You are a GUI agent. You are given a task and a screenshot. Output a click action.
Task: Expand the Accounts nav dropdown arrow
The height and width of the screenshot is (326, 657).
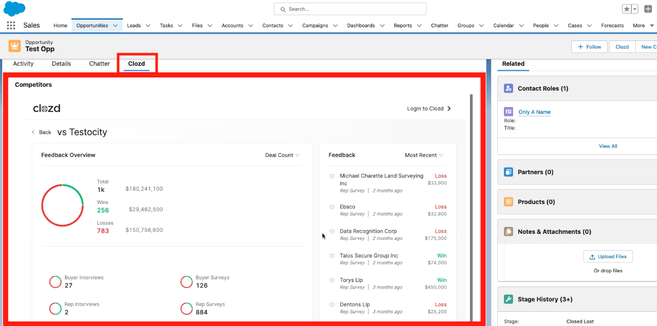[250, 25]
